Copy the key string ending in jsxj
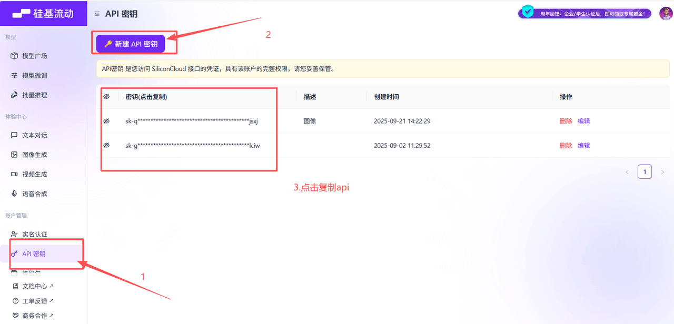The image size is (674, 324). point(192,121)
